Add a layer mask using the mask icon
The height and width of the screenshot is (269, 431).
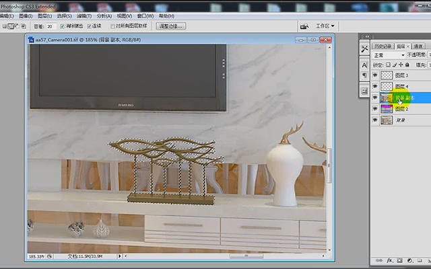pos(399,260)
